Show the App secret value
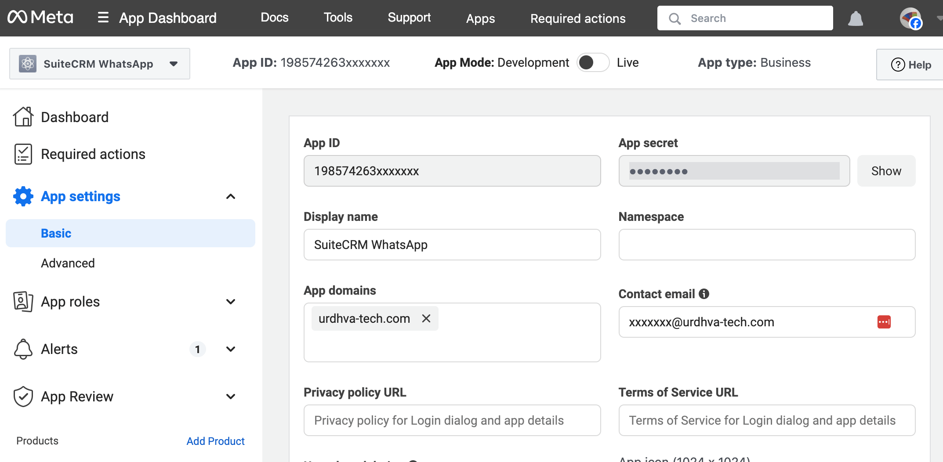 885,171
